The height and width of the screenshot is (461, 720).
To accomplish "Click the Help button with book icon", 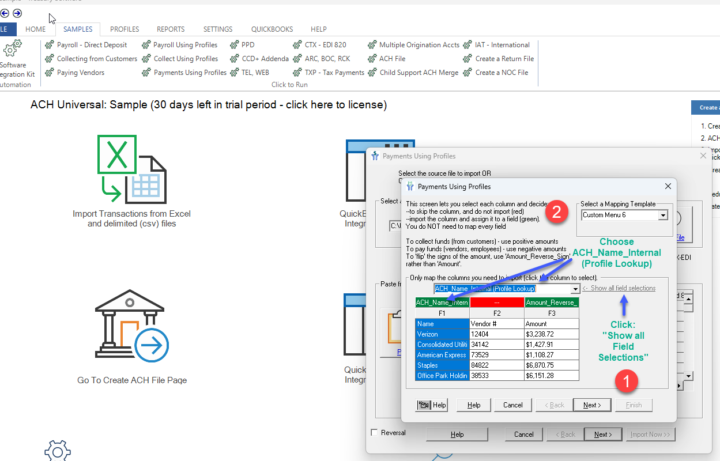I will (432, 405).
